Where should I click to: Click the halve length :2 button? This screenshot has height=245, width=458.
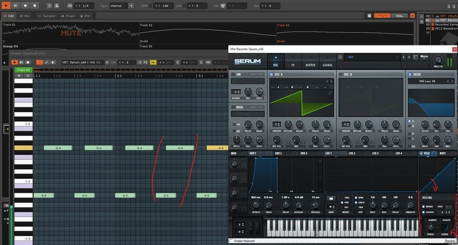coord(139,62)
